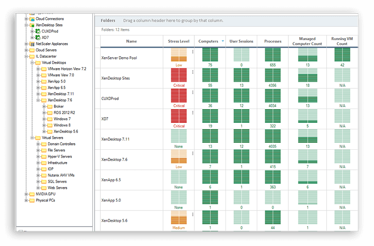Expand the Hyper-V Servers tree node

point(38,156)
